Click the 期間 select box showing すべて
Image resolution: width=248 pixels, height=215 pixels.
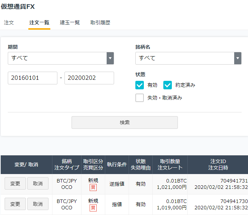pos(61,58)
